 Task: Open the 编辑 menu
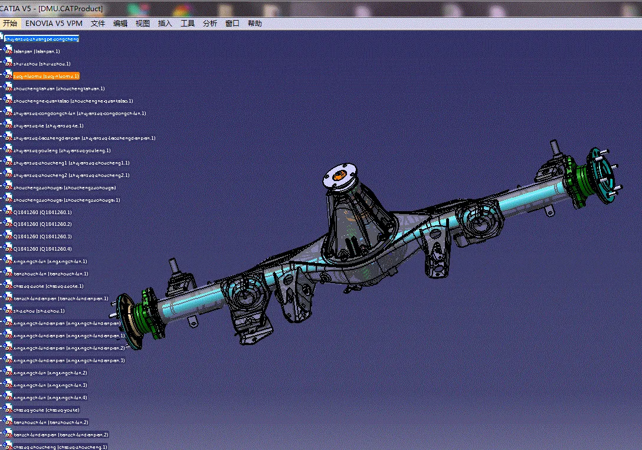click(x=120, y=24)
